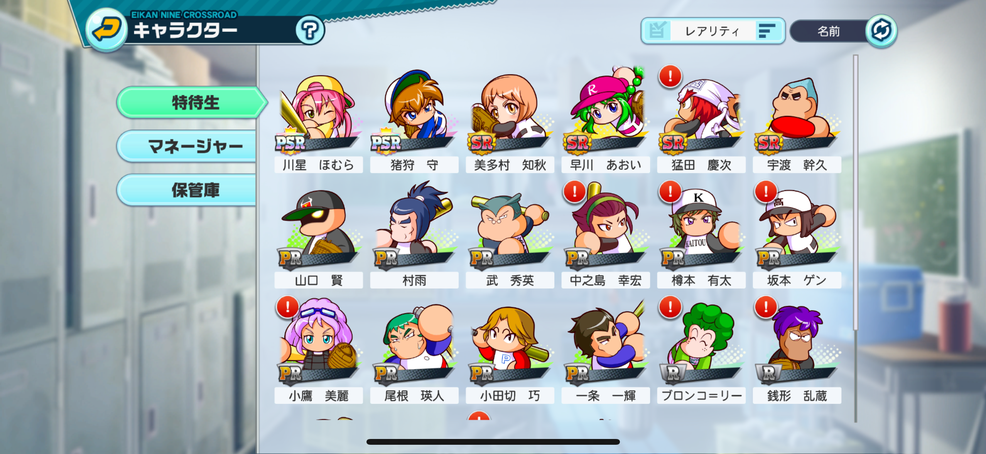
Task: Click the PR rarity badge of 山口 賢
Action: [x=290, y=258]
